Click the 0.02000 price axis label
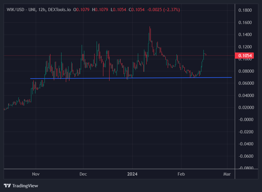 coord(246,107)
